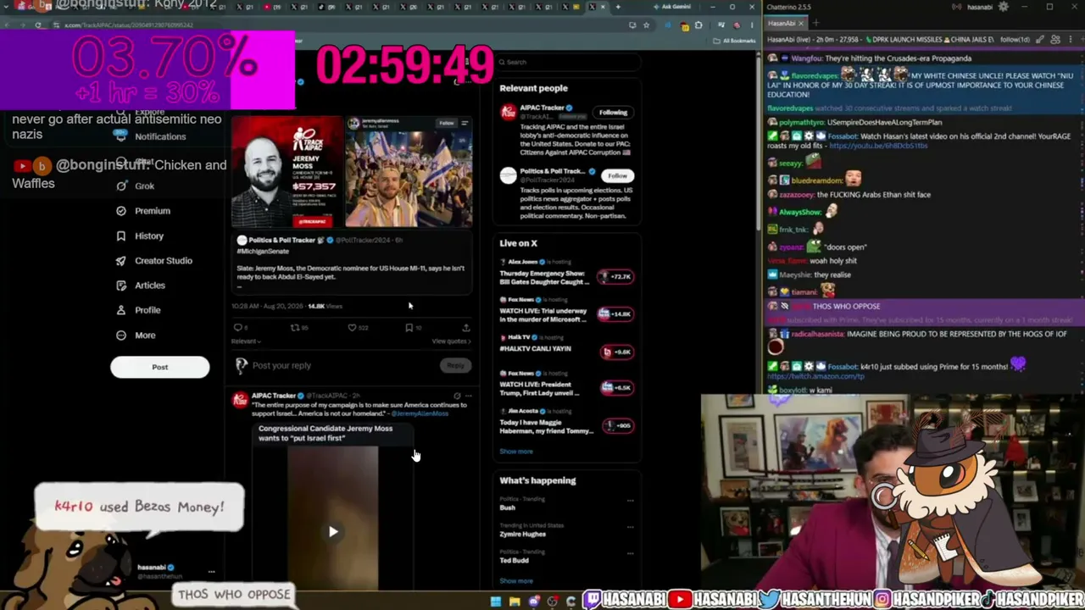Open the Chrome extensions puzzle icon
The image size is (1085, 610).
[x=699, y=25]
